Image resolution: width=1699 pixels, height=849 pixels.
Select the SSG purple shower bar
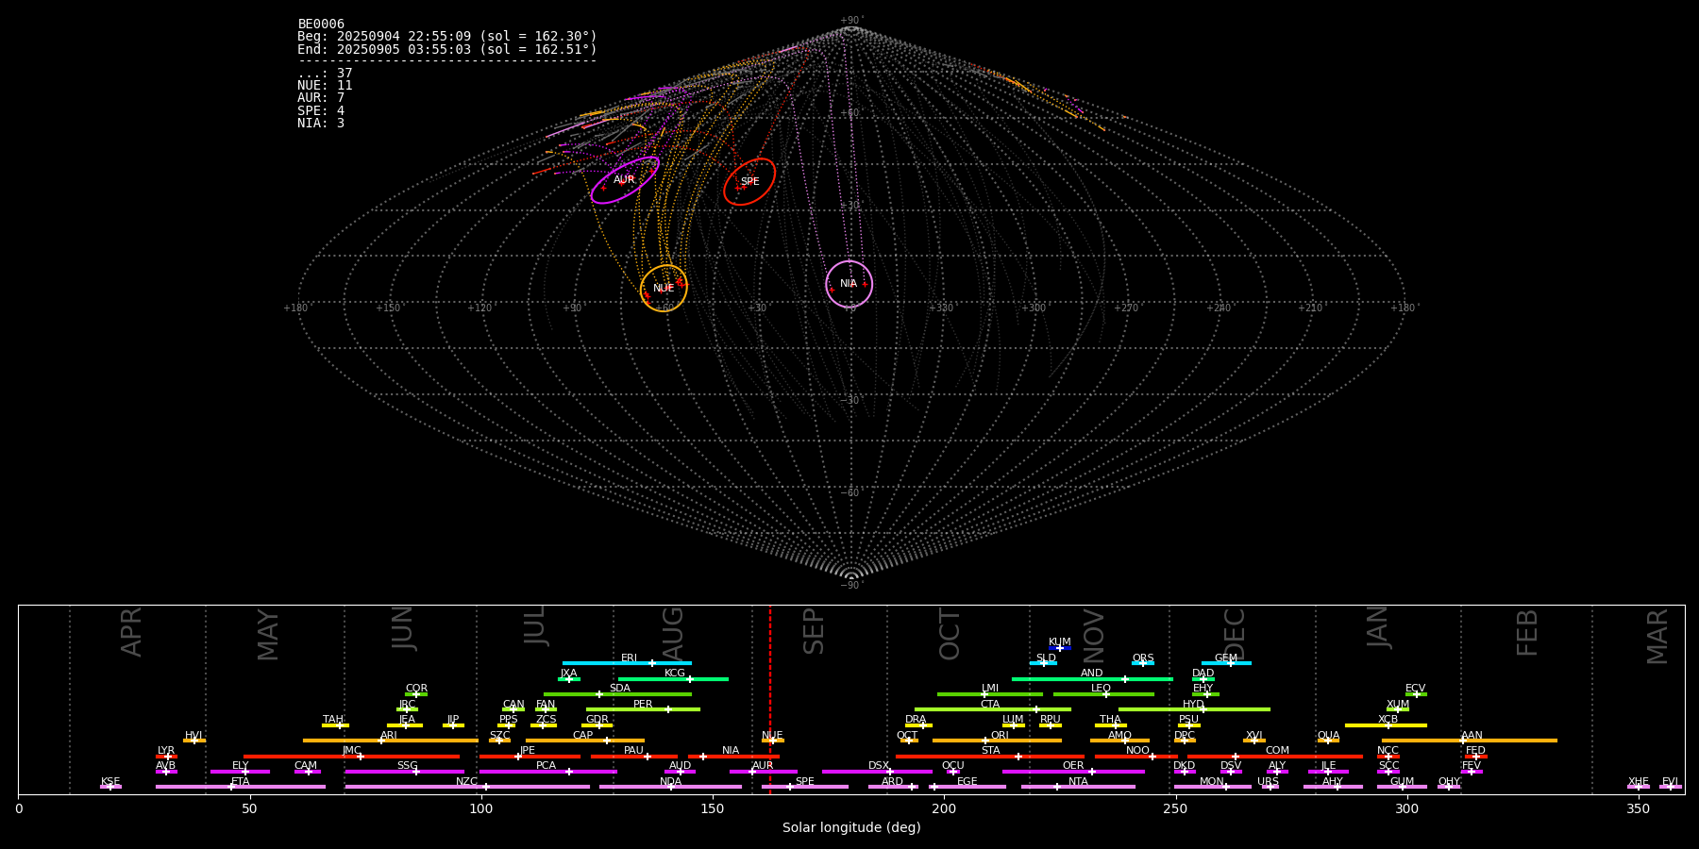[404, 772]
